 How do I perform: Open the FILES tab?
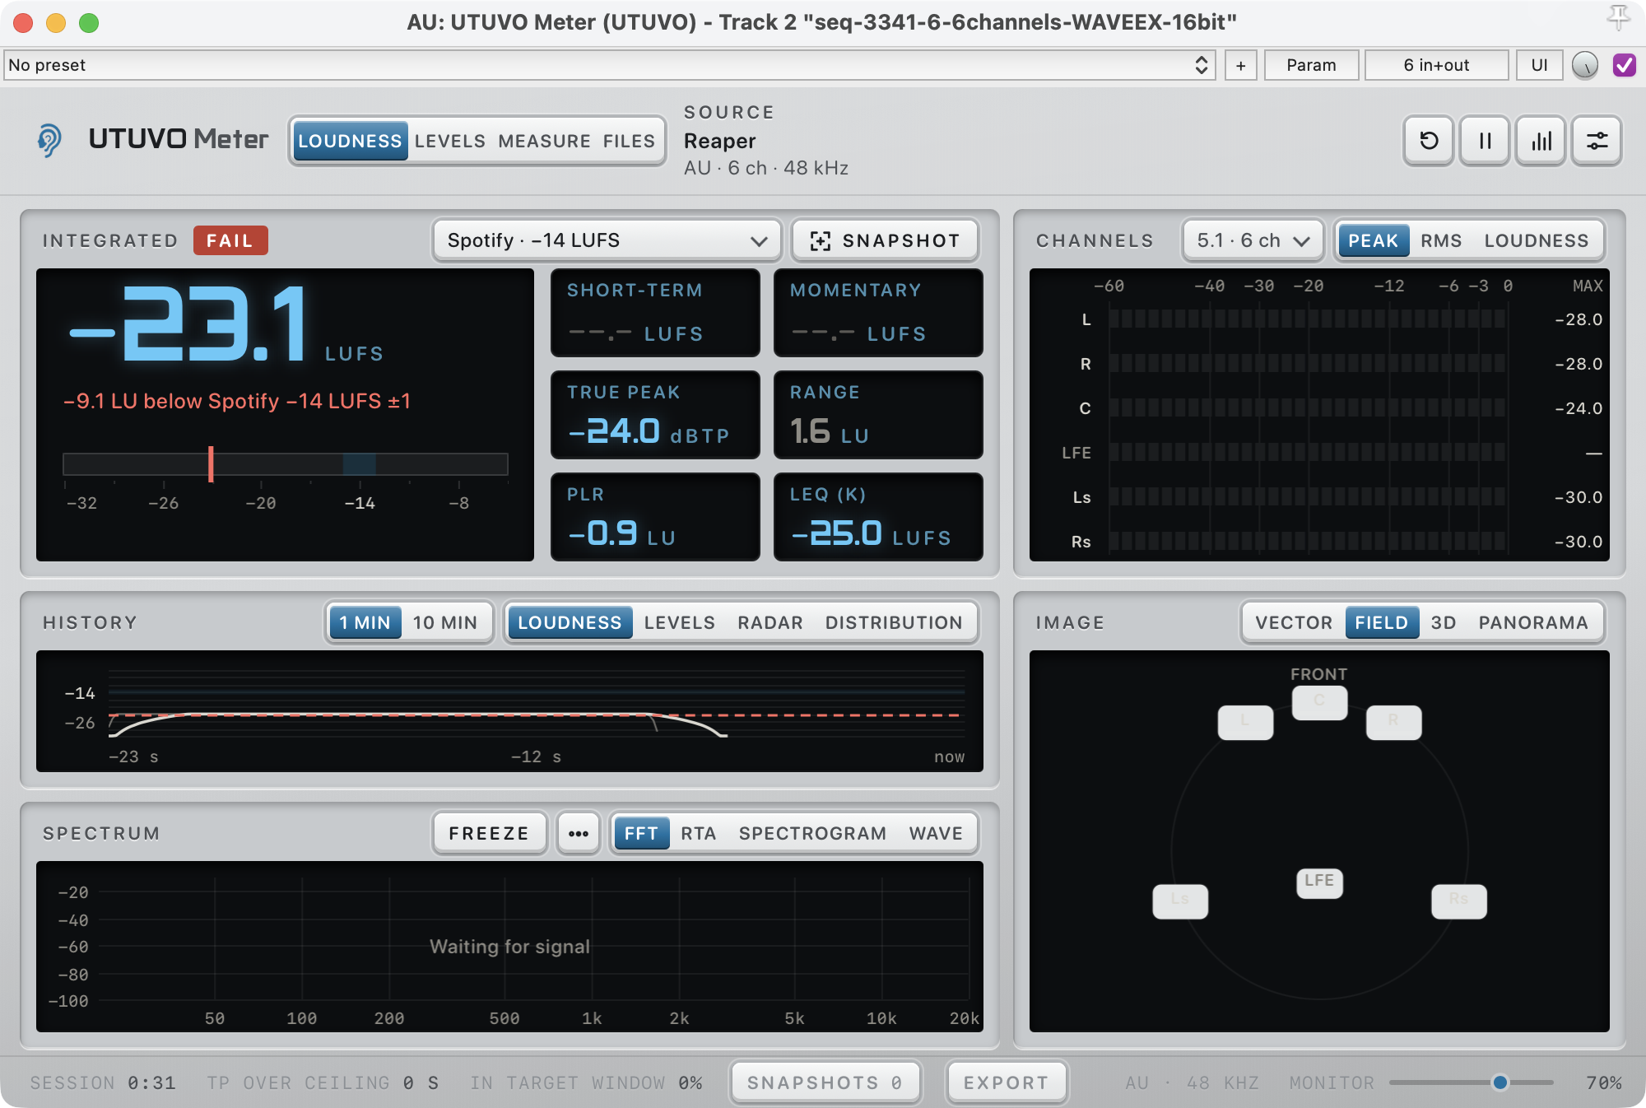point(629,141)
